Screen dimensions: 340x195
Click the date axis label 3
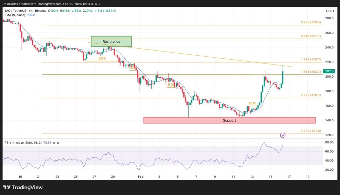(159, 176)
